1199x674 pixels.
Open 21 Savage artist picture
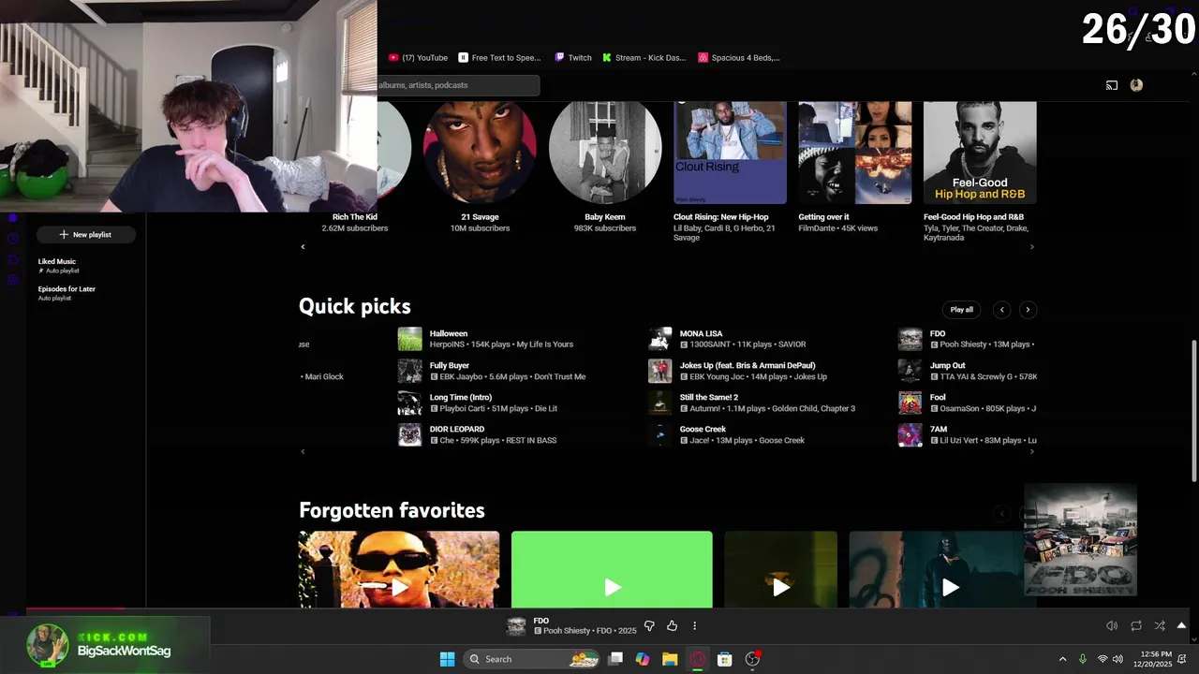coord(480,153)
